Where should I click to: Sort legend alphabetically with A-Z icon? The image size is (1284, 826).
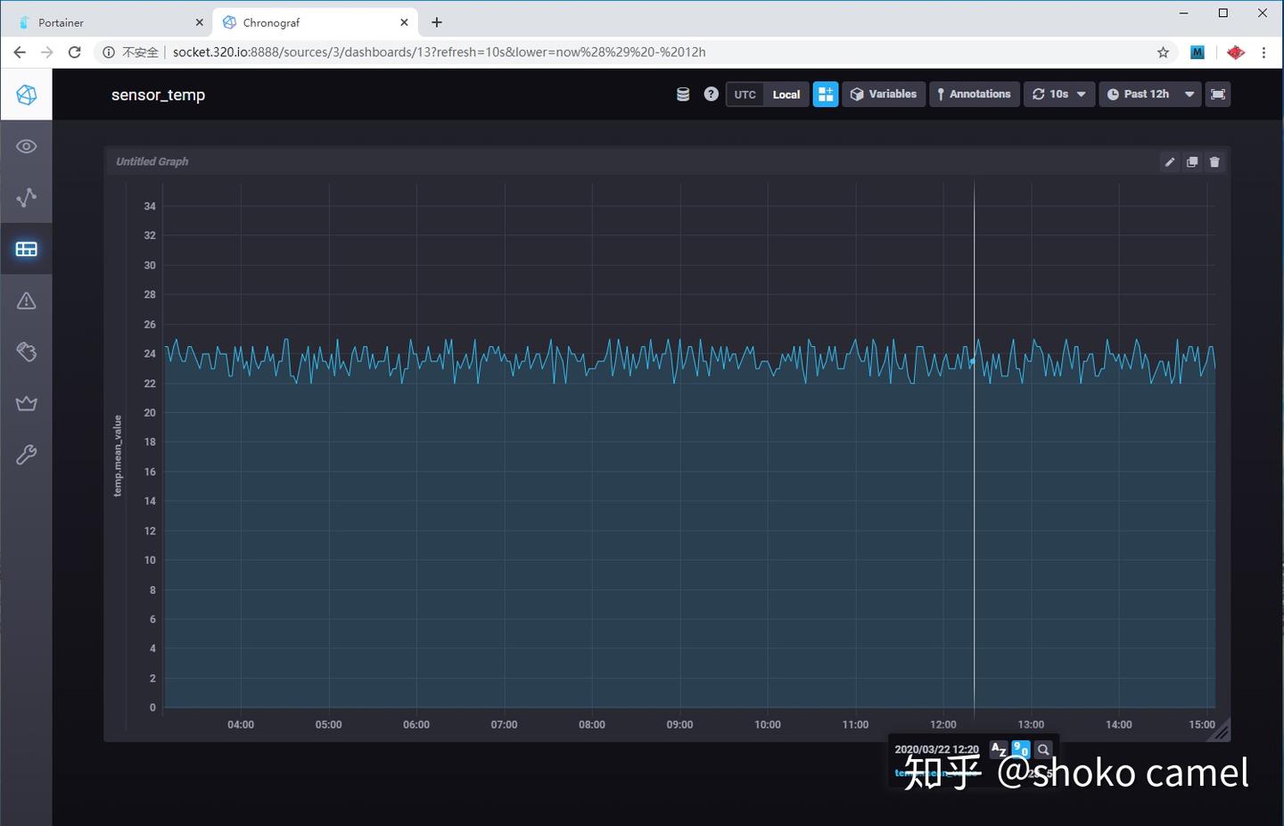pyautogui.click(x=999, y=749)
